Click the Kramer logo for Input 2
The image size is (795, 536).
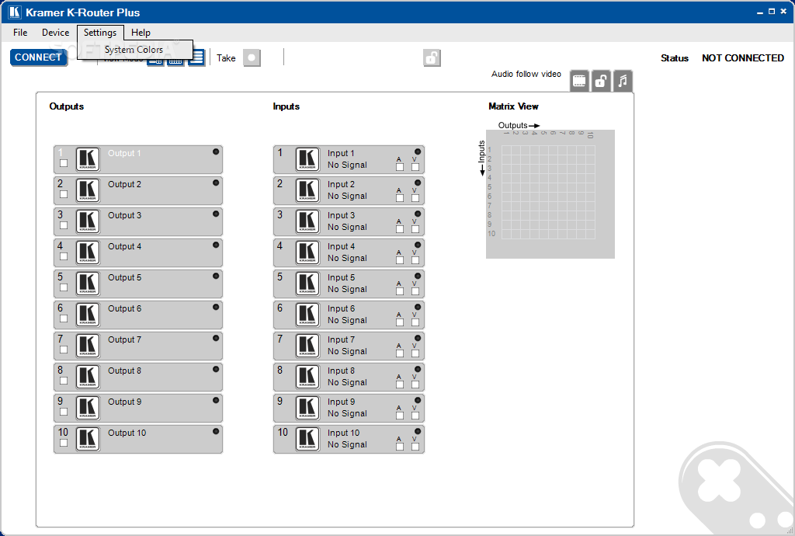click(x=307, y=190)
